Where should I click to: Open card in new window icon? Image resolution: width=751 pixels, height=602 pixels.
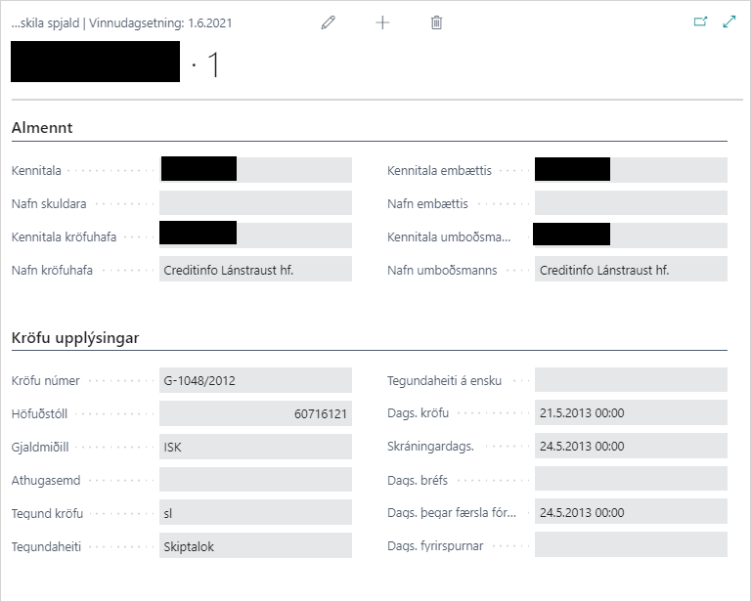pos(700,21)
